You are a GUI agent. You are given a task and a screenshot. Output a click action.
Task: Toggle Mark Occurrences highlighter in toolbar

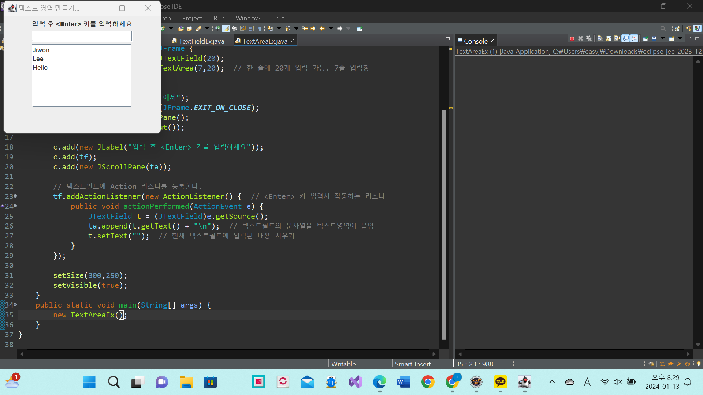pos(226,29)
